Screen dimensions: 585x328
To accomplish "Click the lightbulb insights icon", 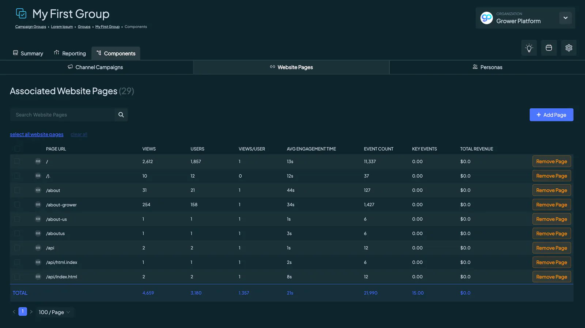I will click(x=529, y=48).
